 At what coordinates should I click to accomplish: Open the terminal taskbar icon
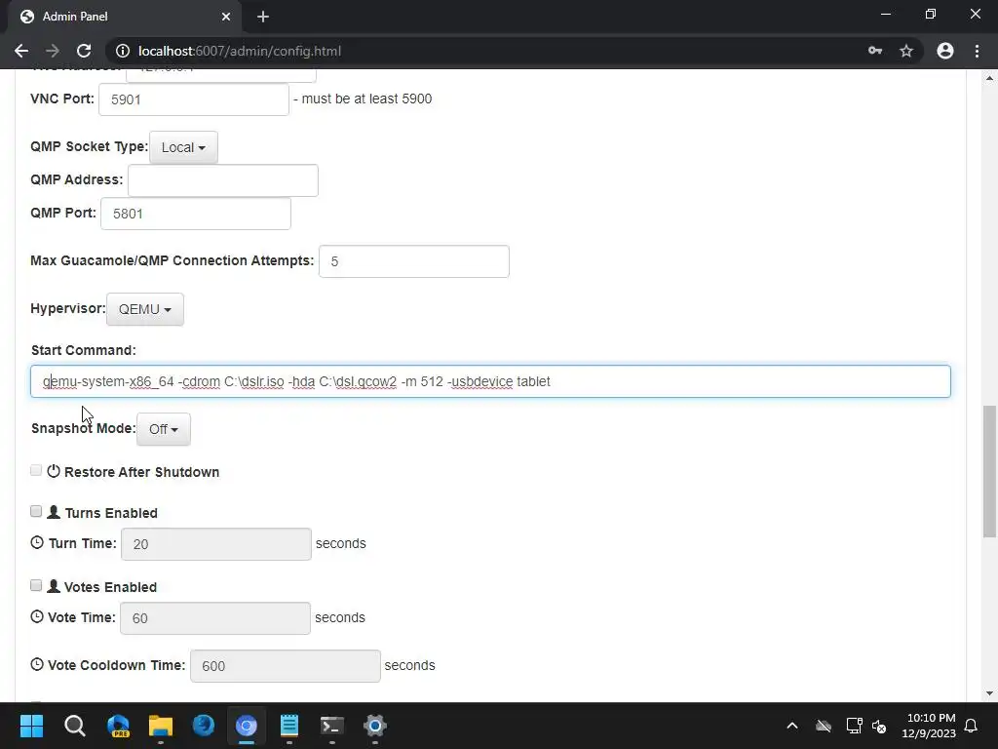click(x=332, y=726)
